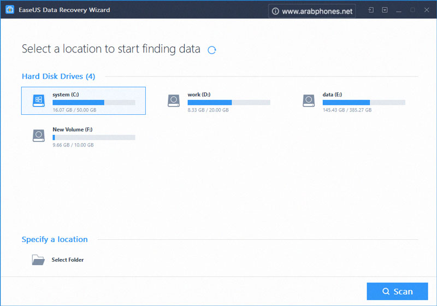Screen dimensions: 437x306
Task: Click the work (D:) hard disk icon
Action: coord(174,101)
